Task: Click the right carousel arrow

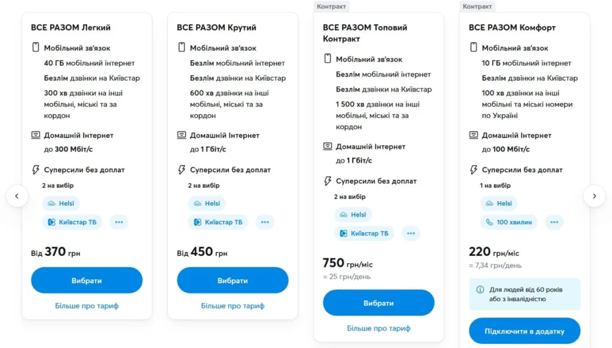Action: 595,196
